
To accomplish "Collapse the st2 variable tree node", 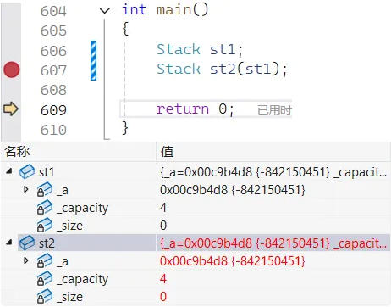I will [x=9, y=242].
